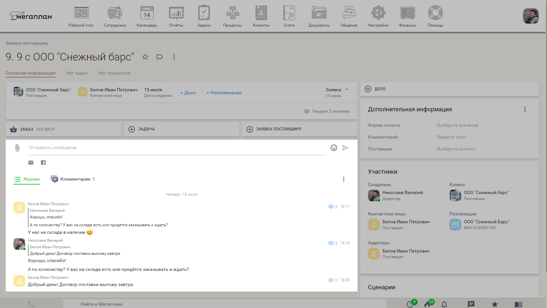Open user profile avatar in header
This screenshot has width=547, height=308.
tap(531, 16)
